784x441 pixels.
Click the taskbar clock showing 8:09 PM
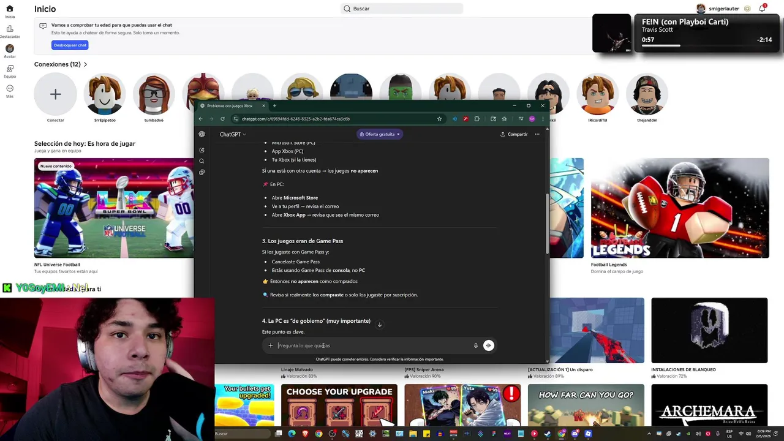tap(764, 434)
